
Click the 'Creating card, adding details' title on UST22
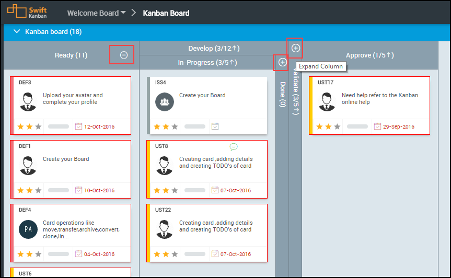(x=216, y=226)
